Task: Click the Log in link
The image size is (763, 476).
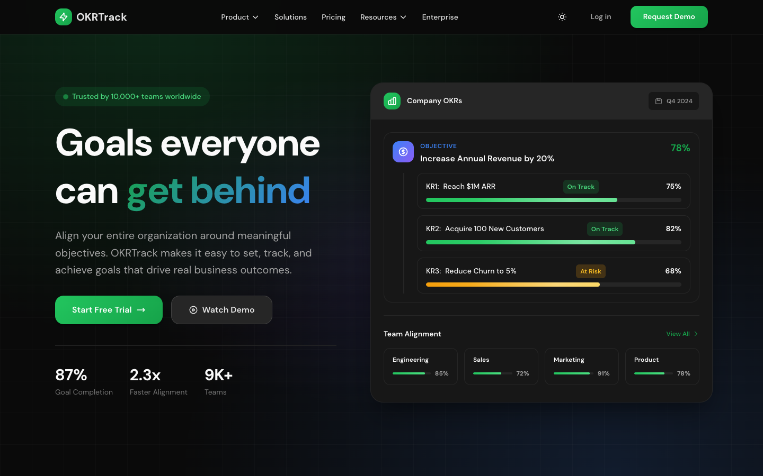Action: coord(600,17)
